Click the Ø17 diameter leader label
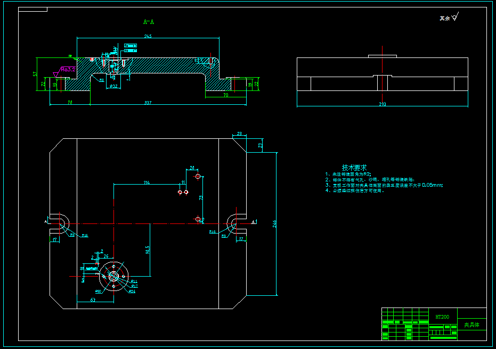This screenshot has height=349, width=496. [x=134, y=286]
